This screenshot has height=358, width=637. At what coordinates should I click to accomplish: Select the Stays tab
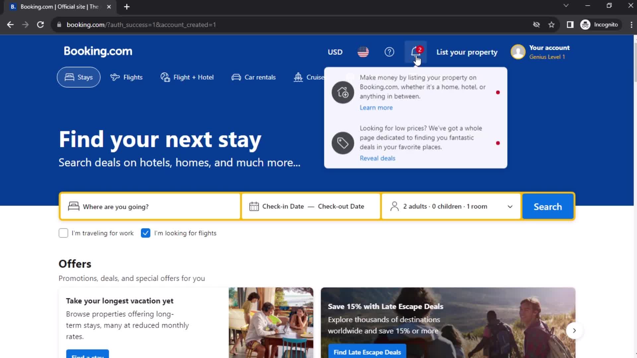tap(79, 77)
